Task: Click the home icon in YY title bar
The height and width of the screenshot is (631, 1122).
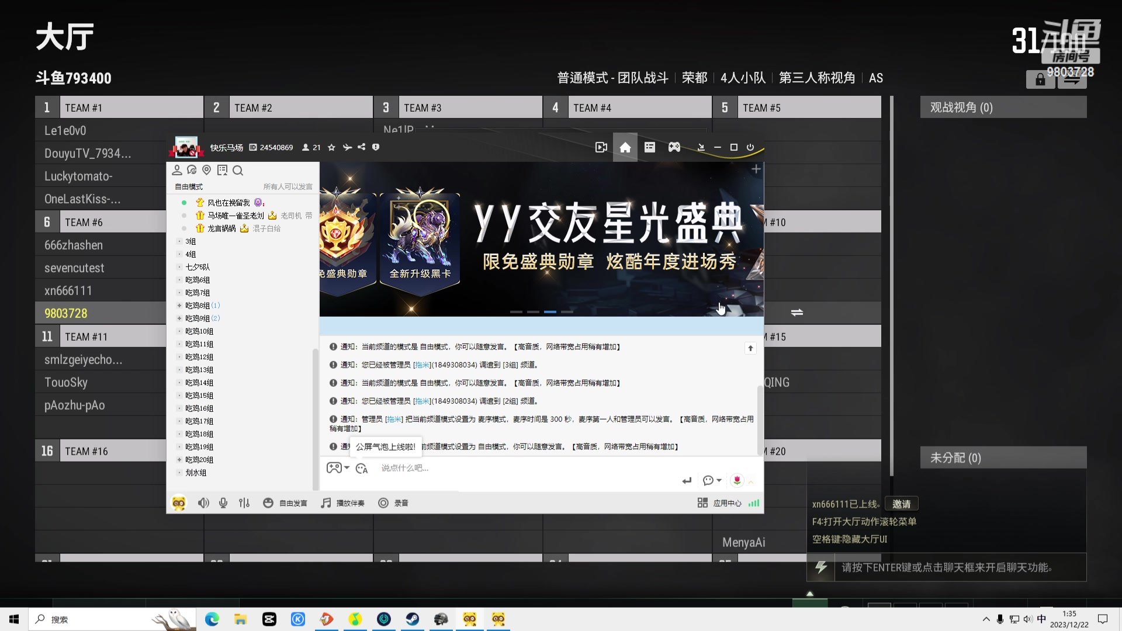Action: coord(625,147)
